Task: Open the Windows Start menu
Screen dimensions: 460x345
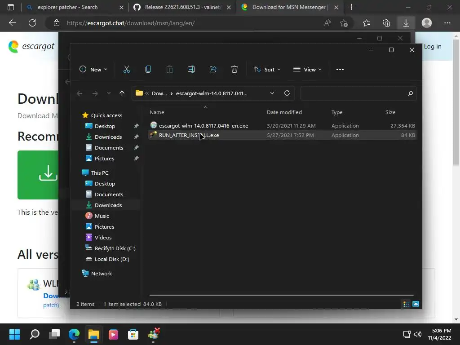Action: (14, 334)
